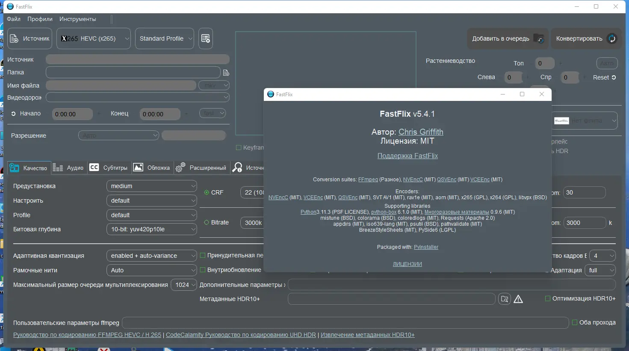This screenshot has width=629, height=351.
Task: Expand Рамочные нити Auto dropdown
Action: pyautogui.click(x=151, y=270)
